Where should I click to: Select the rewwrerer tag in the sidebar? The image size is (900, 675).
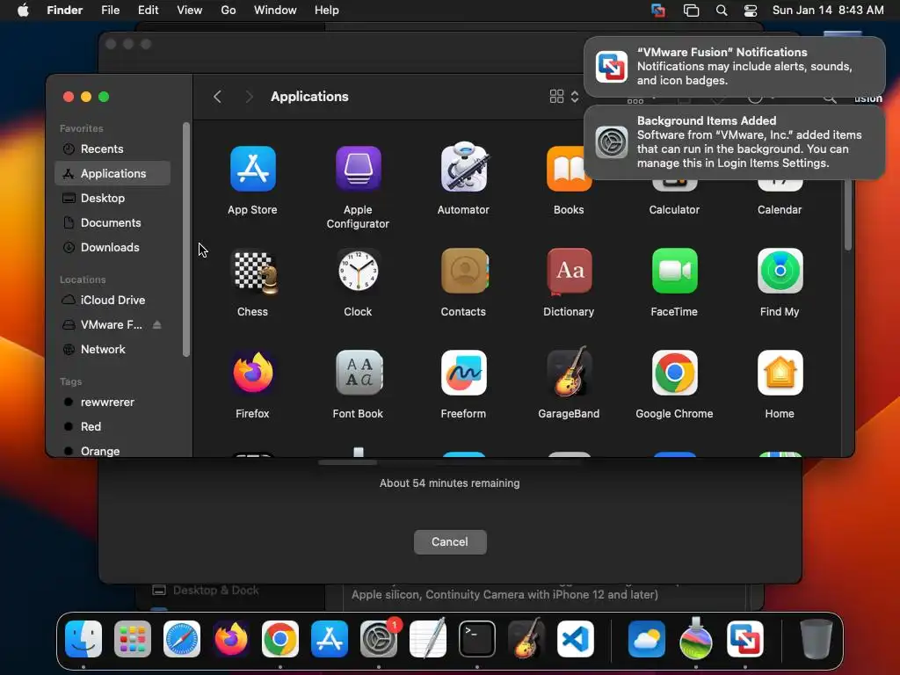[x=112, y=402]
